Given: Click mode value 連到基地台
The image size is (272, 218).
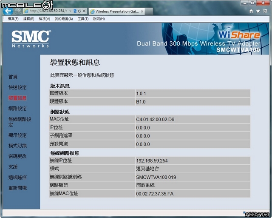Looking at the screenshot, I should (x=147, y=169).
